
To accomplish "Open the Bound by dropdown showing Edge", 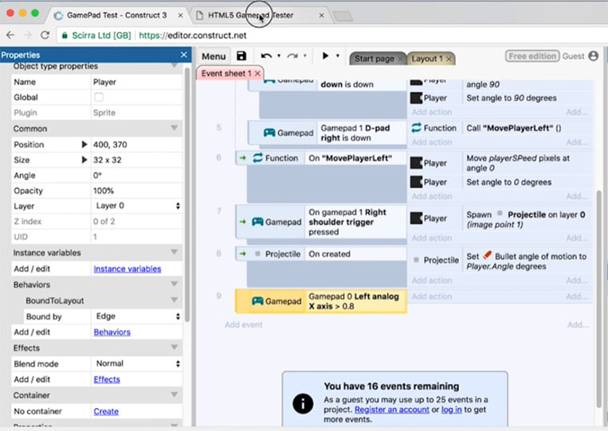I will (136, 316).
